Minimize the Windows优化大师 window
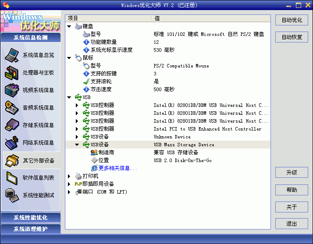The width and height of the screenshot is (313, 244). (288, 5)
